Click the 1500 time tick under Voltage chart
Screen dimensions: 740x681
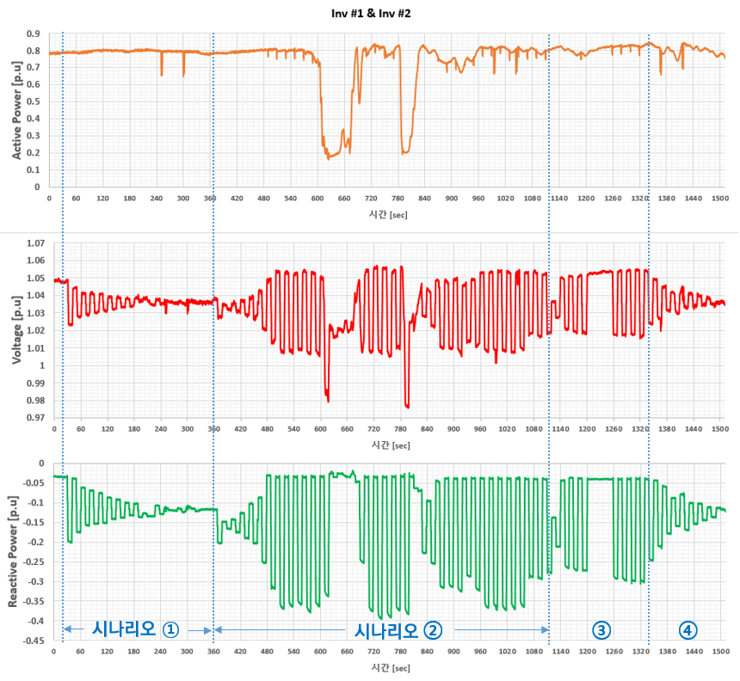pos(720,429)
